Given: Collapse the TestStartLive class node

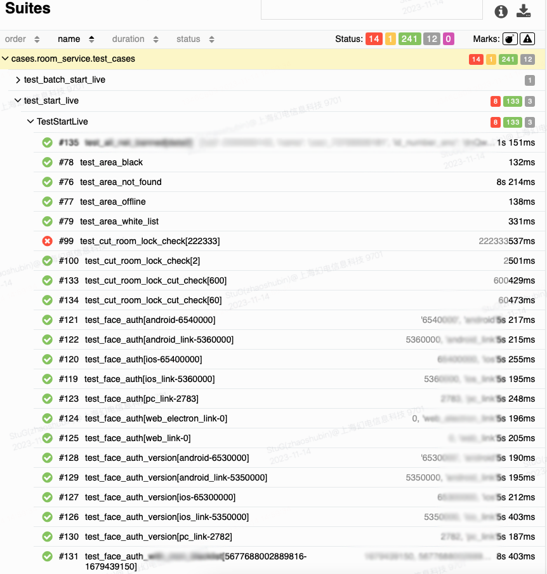Looking at the screenshot, I should 283,121.
